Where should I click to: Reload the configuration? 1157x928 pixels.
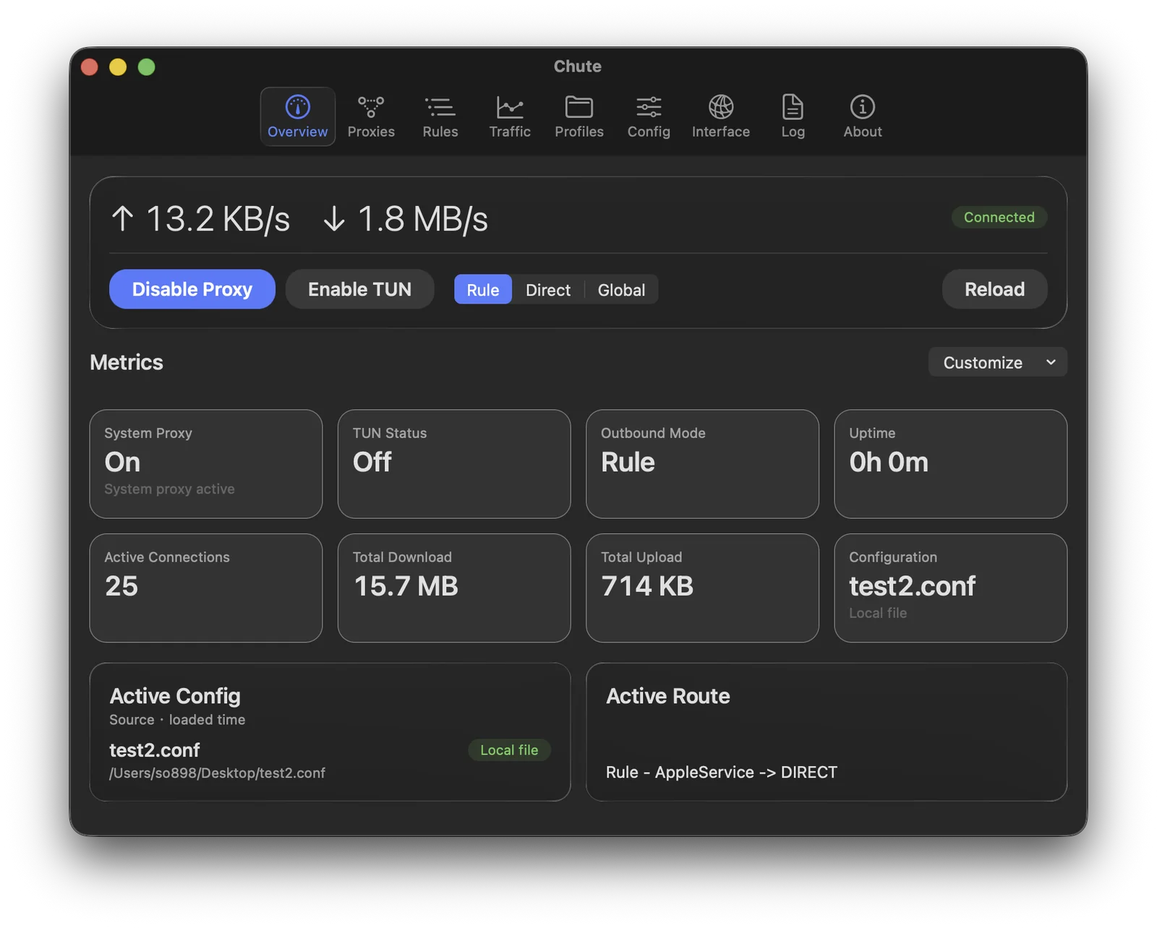pyautogui.click(x=994, y=289)
